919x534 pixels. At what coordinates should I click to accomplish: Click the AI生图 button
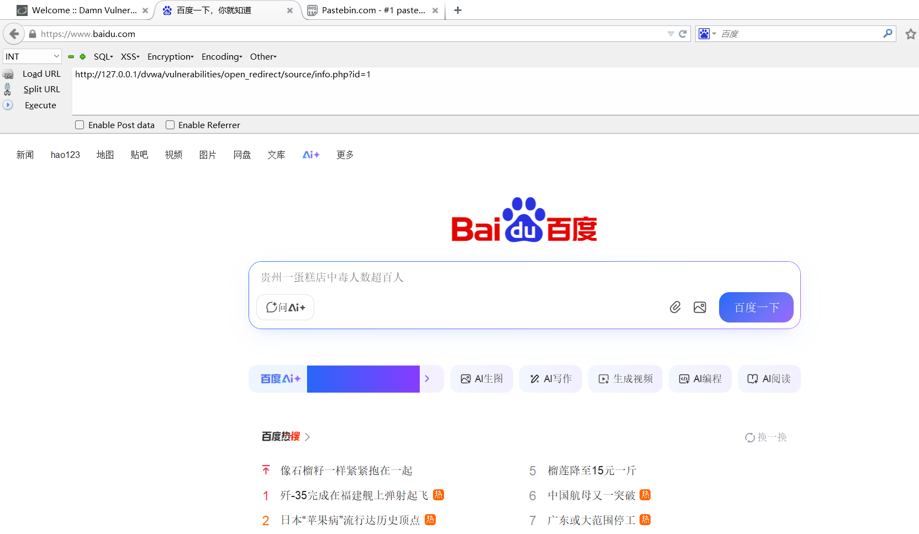(x=482, y=379)
